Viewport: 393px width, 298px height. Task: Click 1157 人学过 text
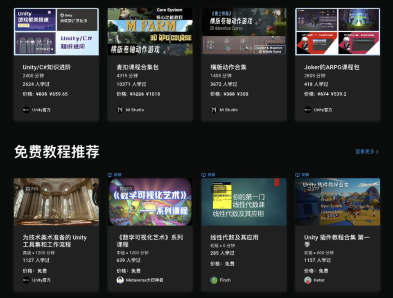318,260
